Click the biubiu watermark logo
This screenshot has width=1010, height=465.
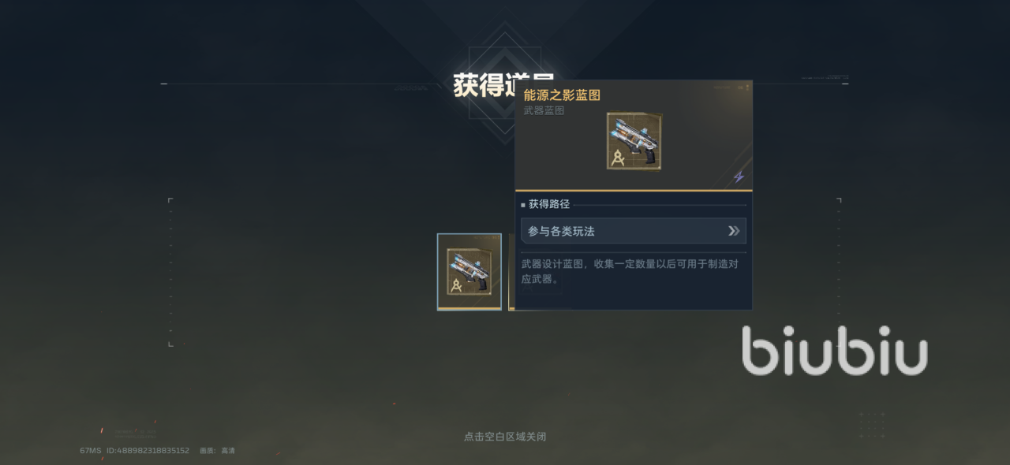pos(835,350)
